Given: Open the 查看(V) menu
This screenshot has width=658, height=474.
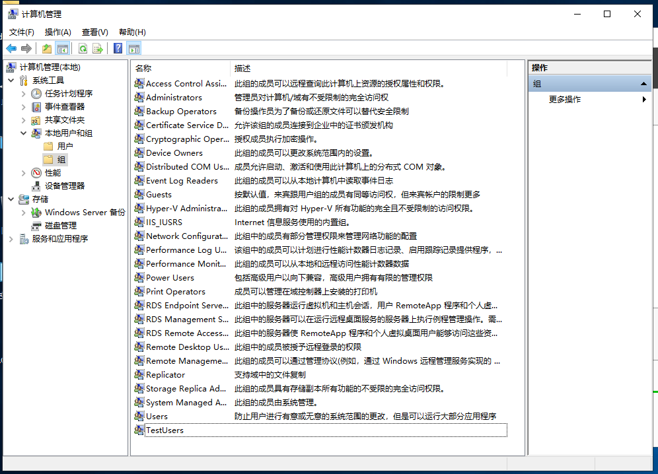Looking at the screenshot, I should pos(95,32).
